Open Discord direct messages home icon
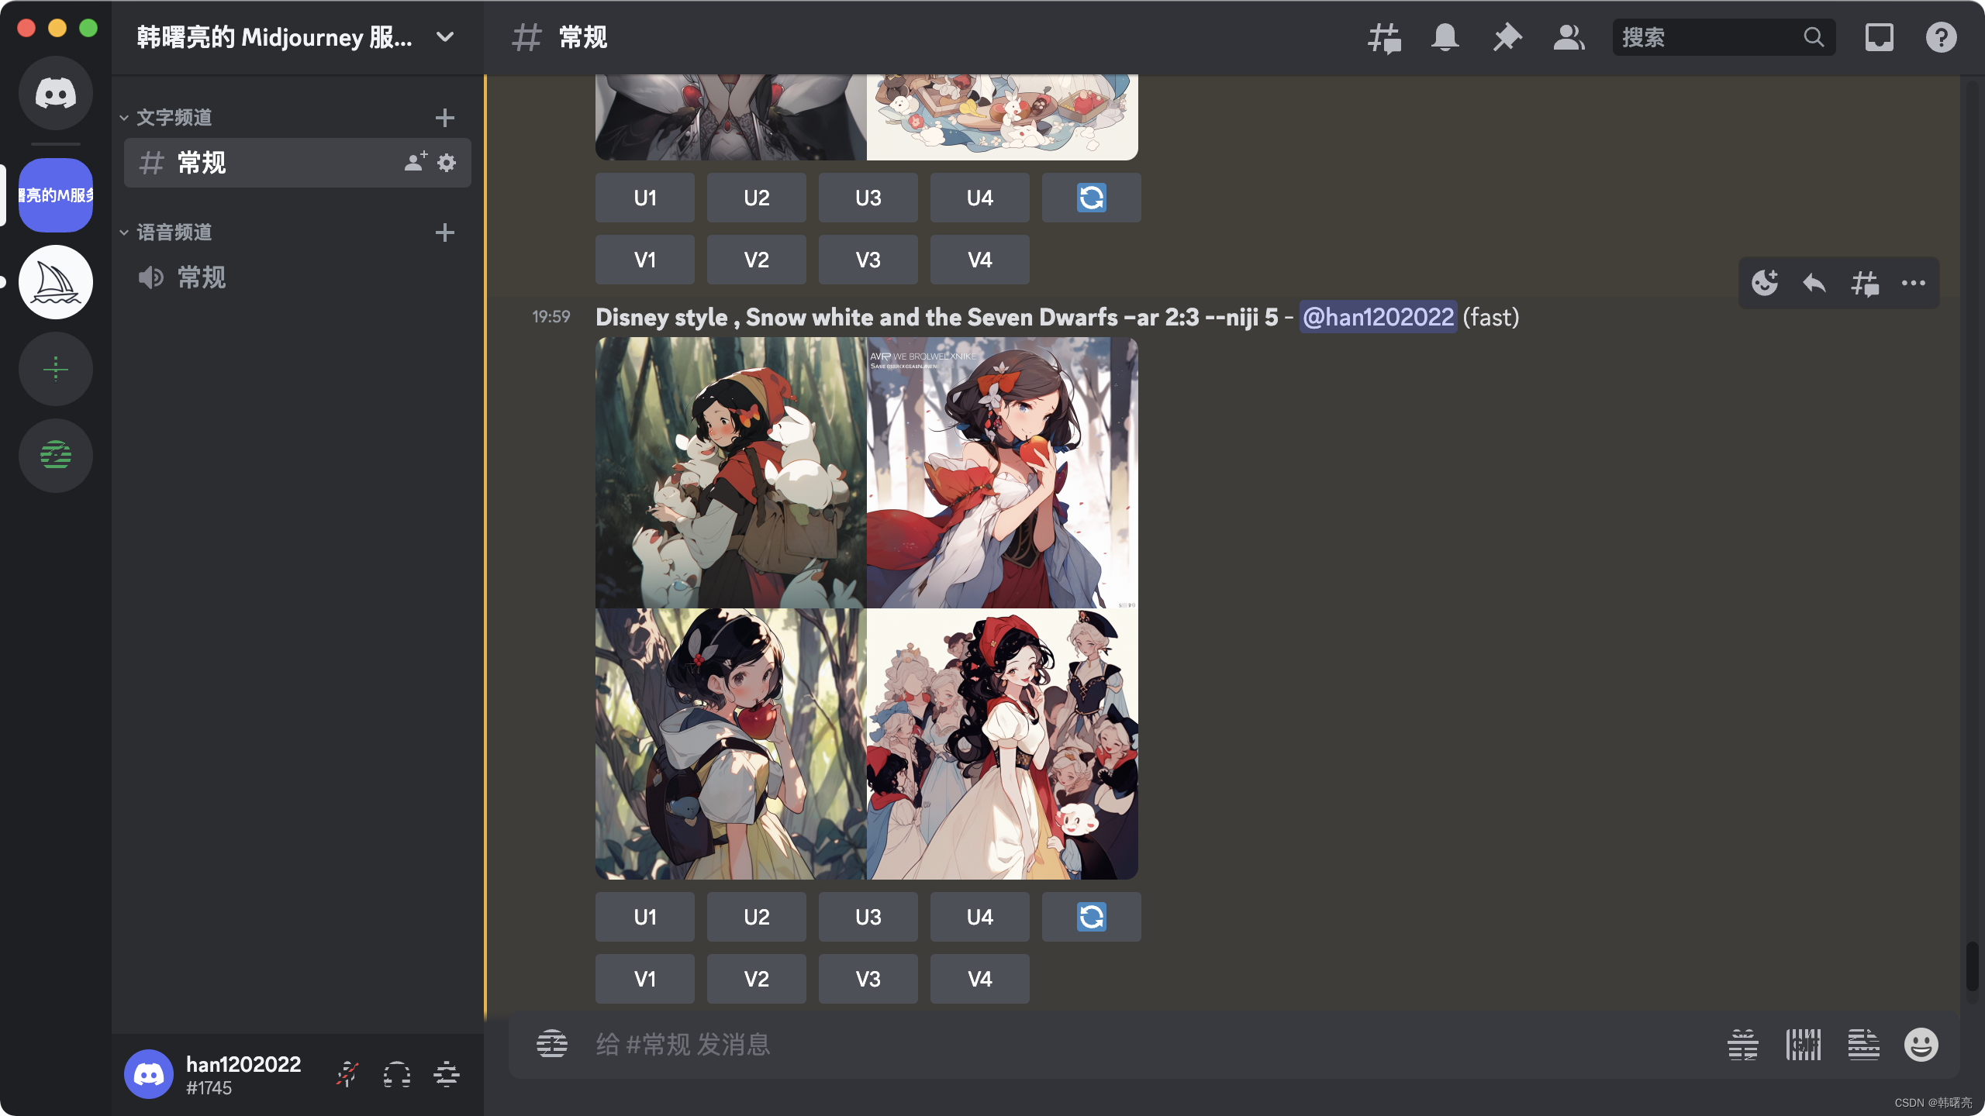This screenshot has width=1985, height=1116. [x=56, y=93]
